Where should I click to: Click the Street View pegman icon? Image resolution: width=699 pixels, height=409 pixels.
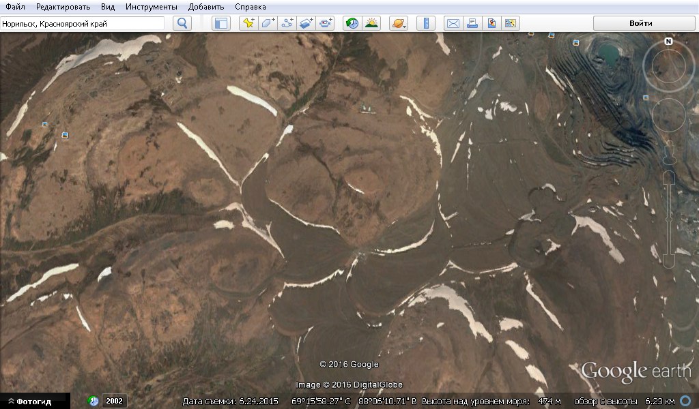coord(669,153)
